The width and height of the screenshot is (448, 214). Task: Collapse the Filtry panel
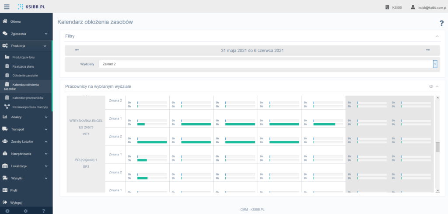[437, 36]
